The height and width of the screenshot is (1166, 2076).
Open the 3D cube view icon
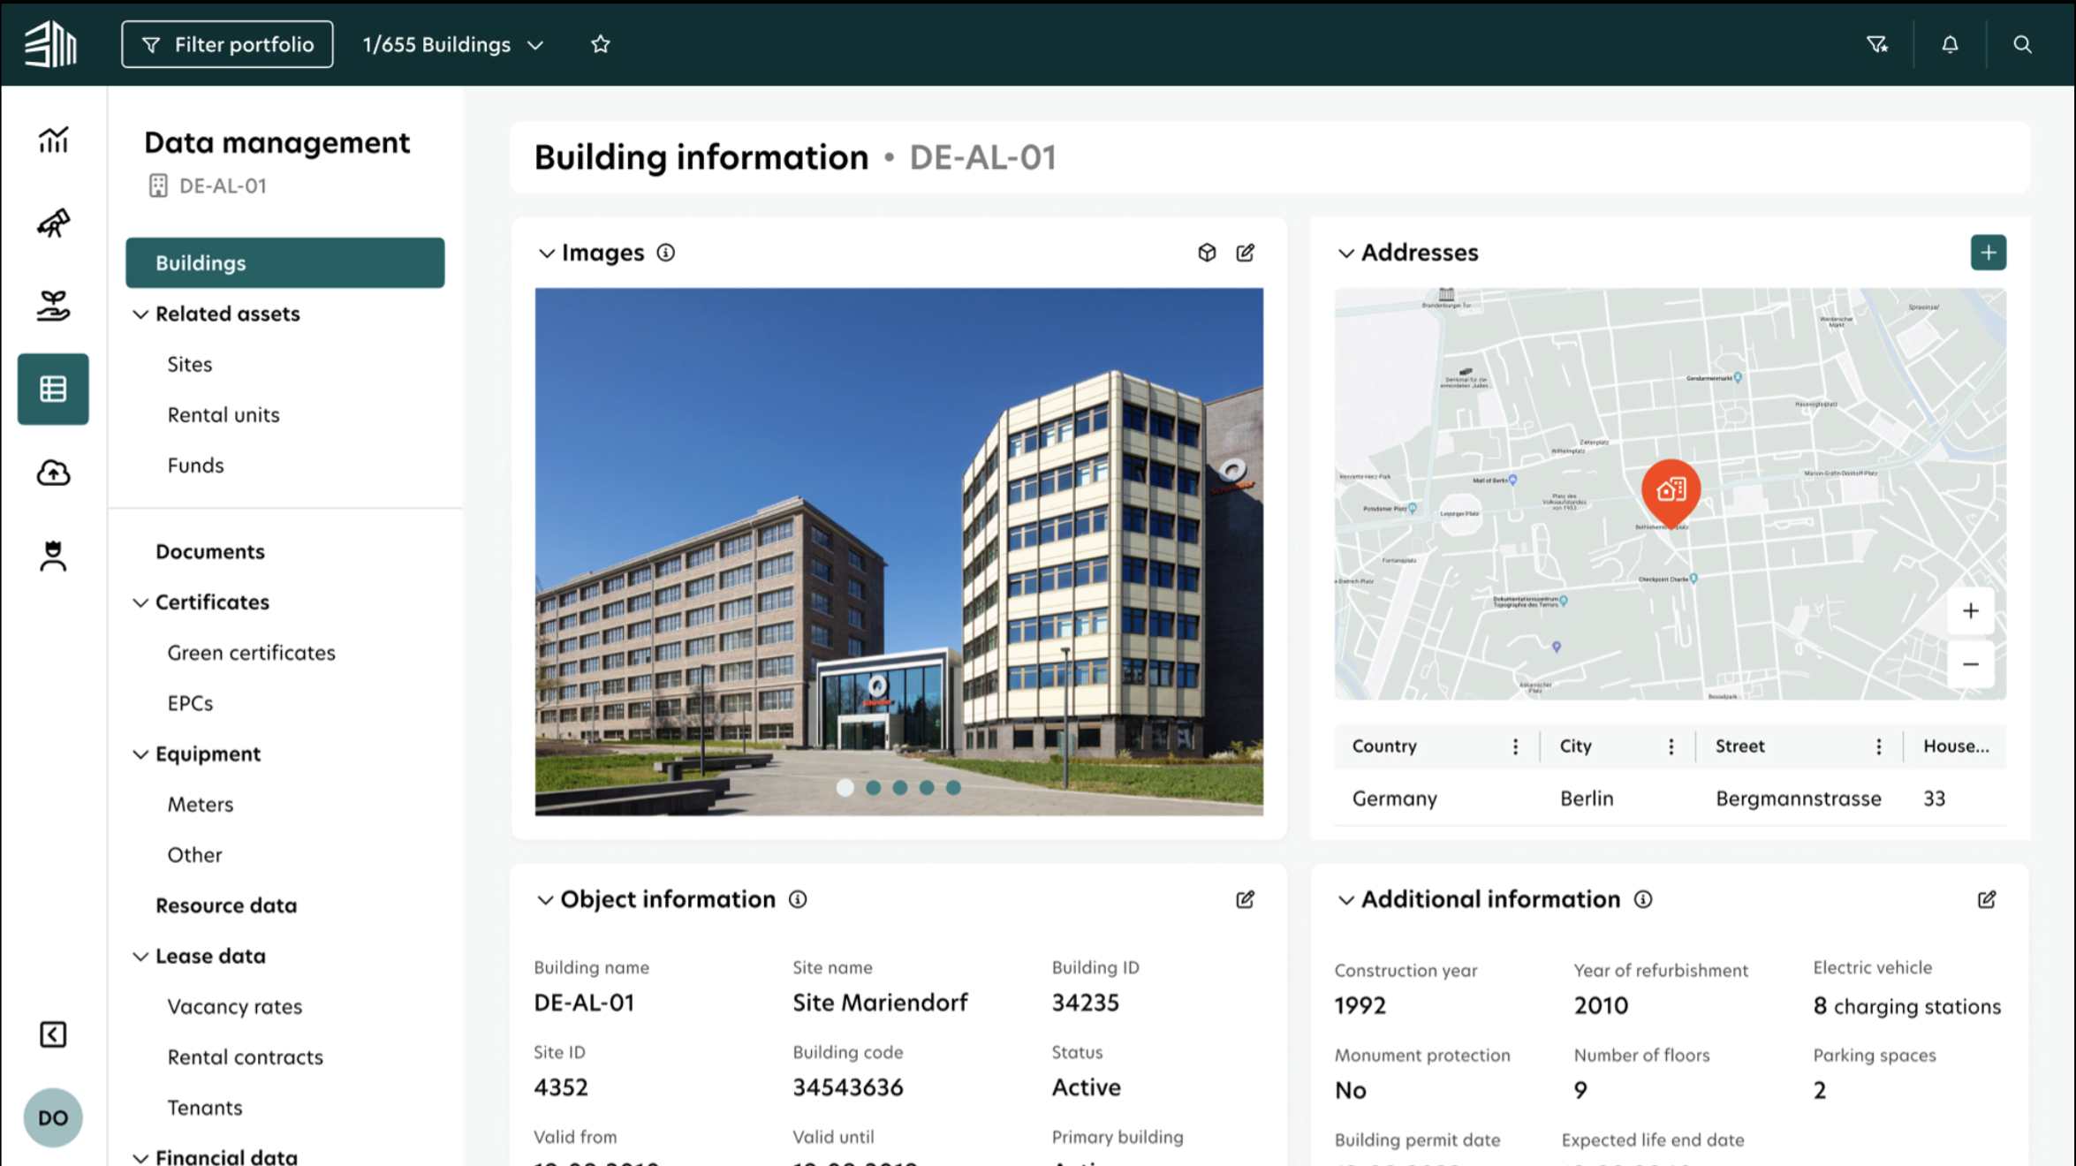[x=1207, y=253]
